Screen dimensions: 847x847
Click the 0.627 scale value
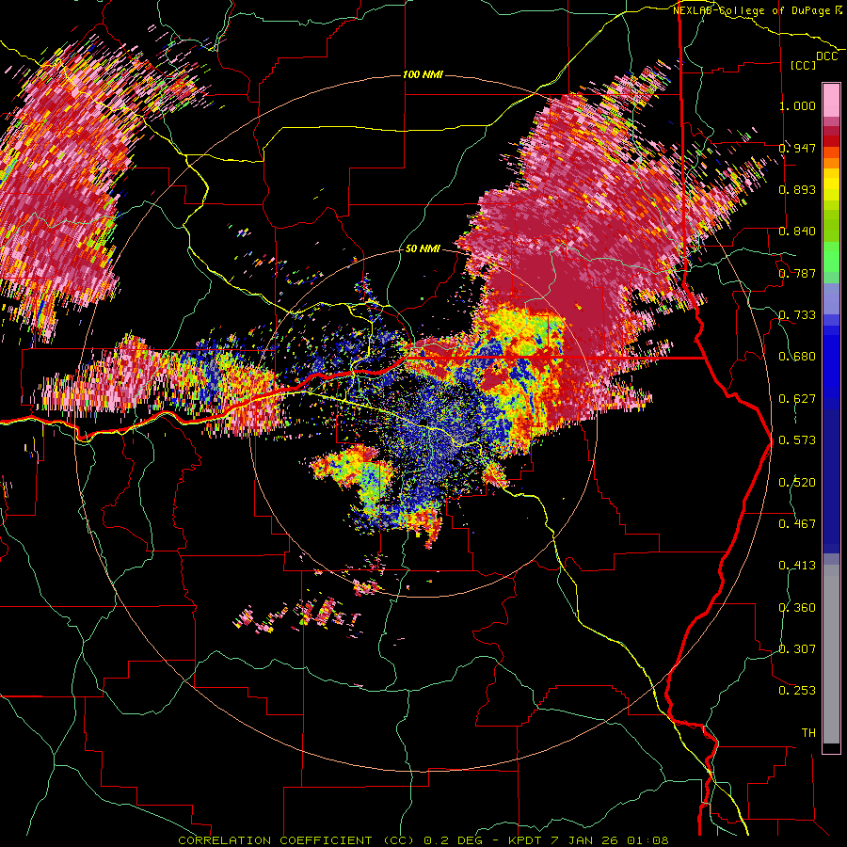[797, 399]
